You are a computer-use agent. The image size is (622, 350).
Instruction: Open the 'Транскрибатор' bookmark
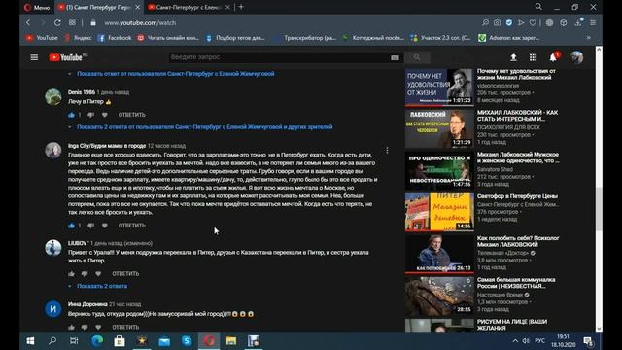[304, 38]
